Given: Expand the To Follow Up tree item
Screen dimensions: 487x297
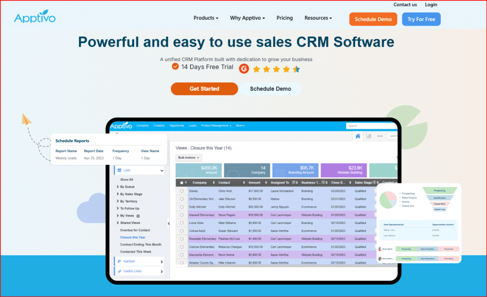Looking at the screenshot, I should [x=118, y=208].
